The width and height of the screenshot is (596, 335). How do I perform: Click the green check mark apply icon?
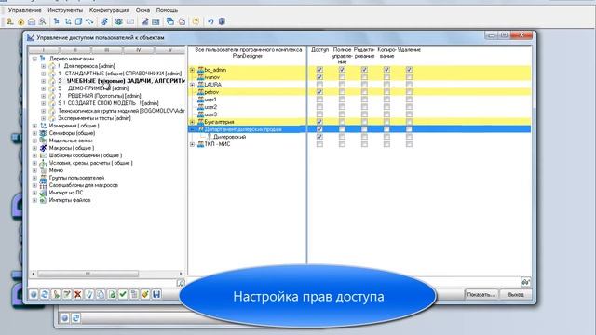[123, 294]
